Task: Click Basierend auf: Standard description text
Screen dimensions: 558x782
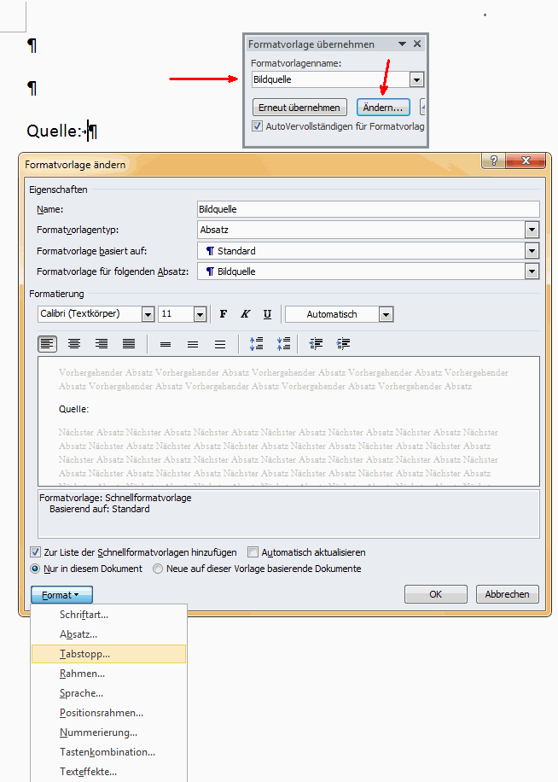Action: (99, 509)
